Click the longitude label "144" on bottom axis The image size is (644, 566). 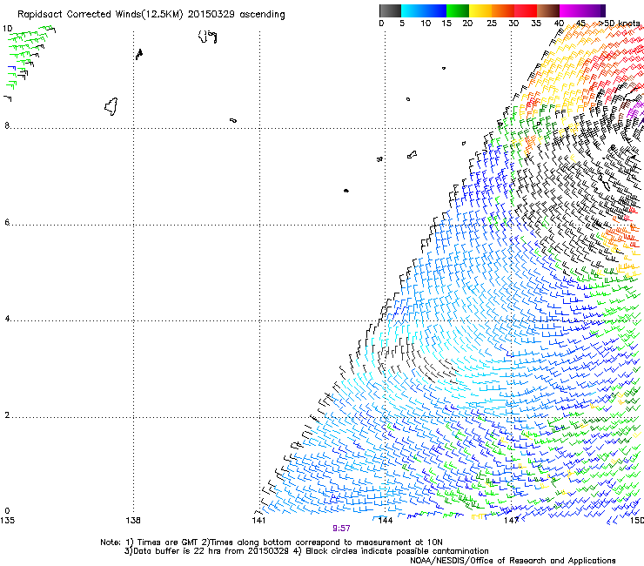[x=386, y=521]
